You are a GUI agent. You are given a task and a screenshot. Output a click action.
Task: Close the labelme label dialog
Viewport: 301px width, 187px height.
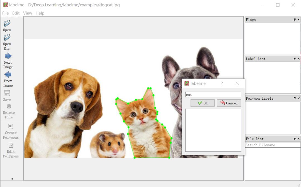[x=237, y=83]
